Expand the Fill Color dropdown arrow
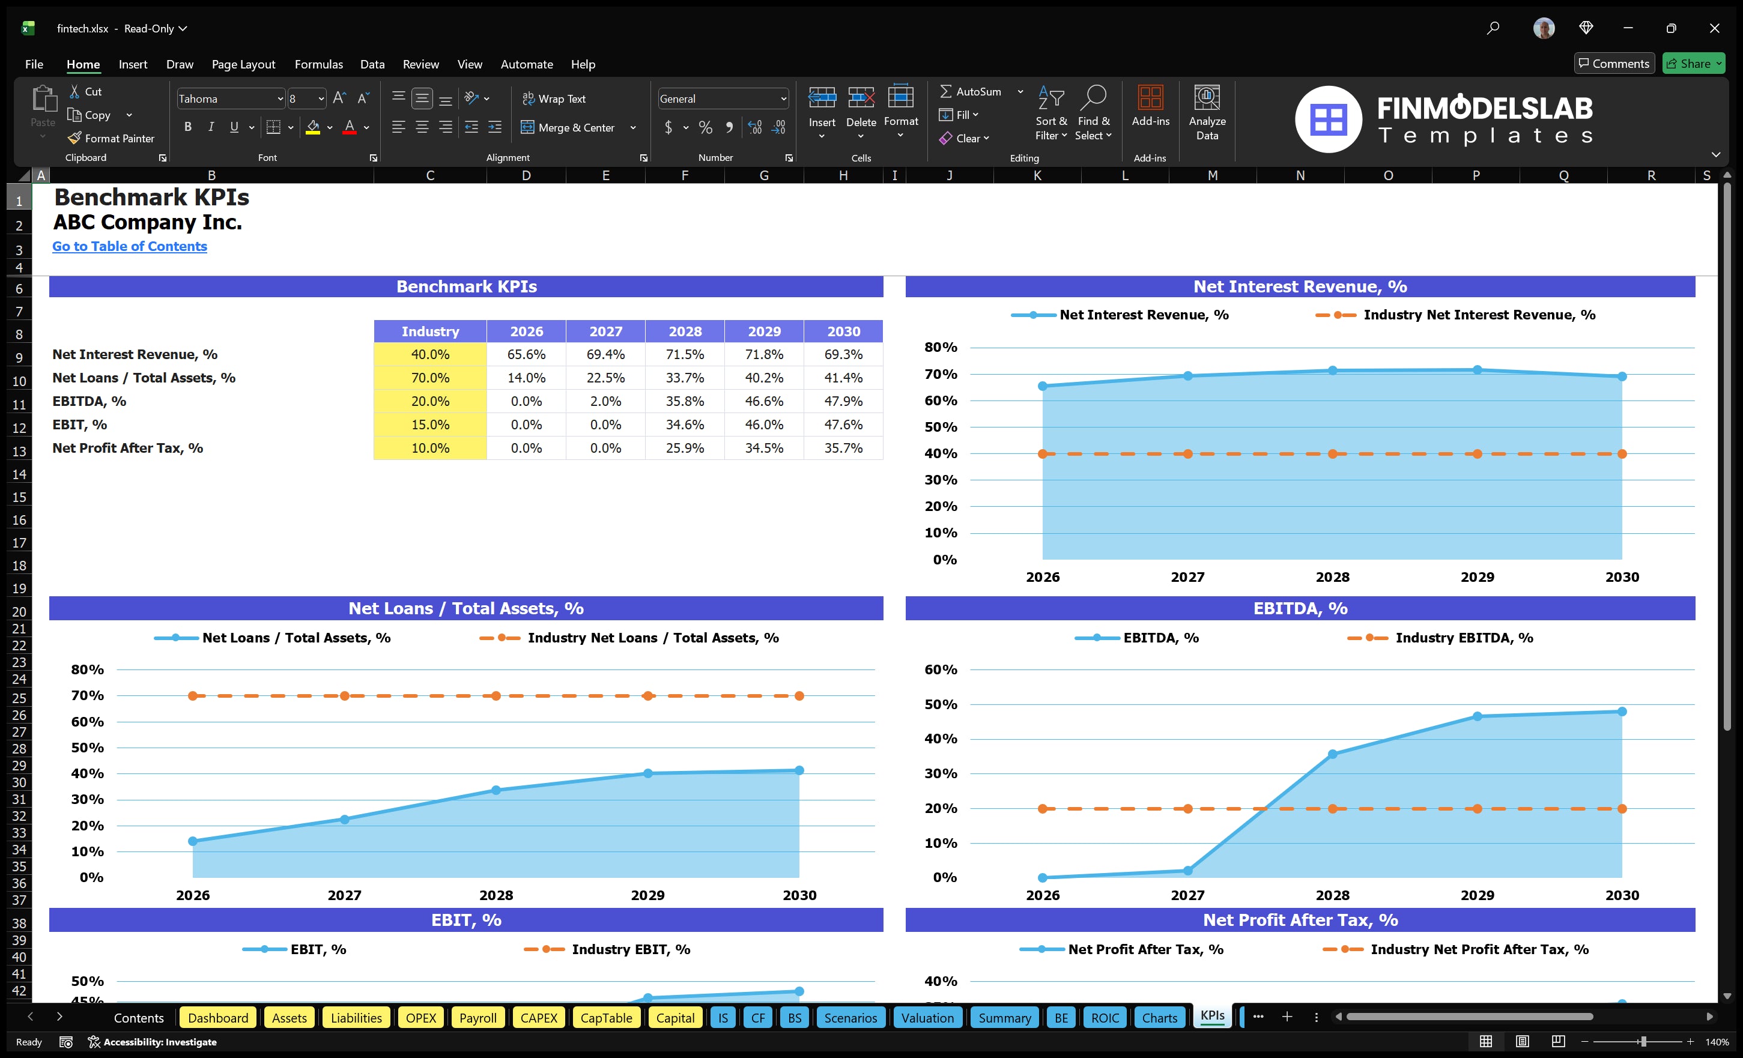1743x1058 pixels. pos(330,128)
